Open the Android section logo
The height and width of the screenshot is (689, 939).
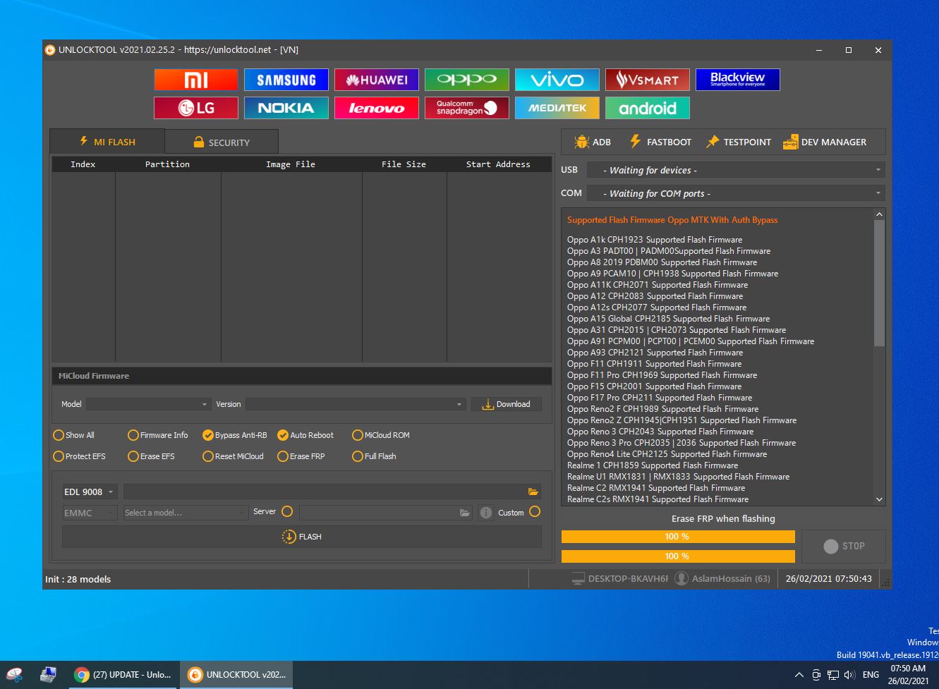click(648, 108)
